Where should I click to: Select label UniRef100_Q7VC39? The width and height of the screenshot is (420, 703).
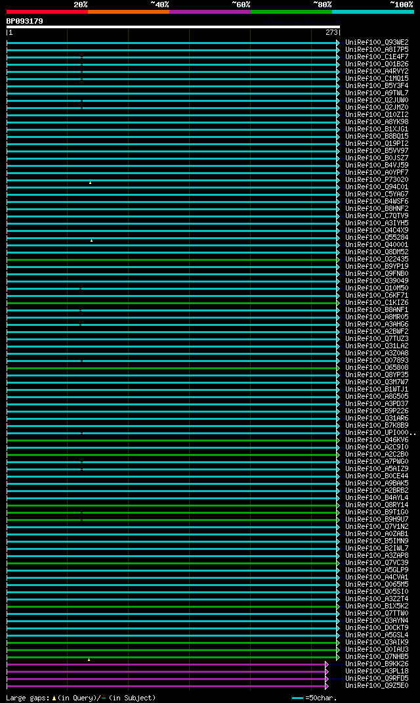click(377, 562)
